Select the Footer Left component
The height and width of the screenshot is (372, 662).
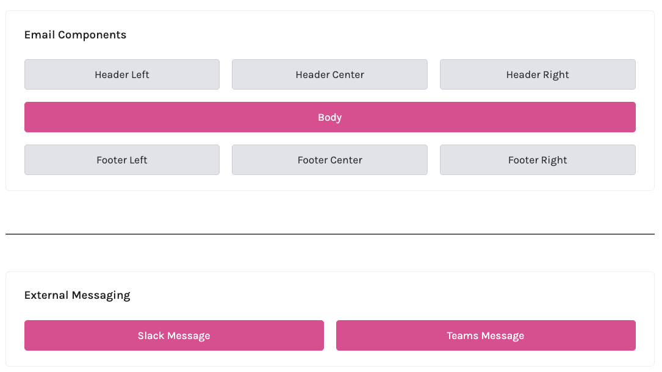point(122,160)
